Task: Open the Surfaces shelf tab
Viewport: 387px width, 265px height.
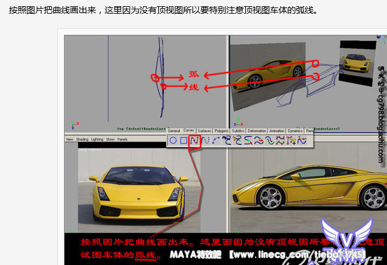Action: click(205, 131)
